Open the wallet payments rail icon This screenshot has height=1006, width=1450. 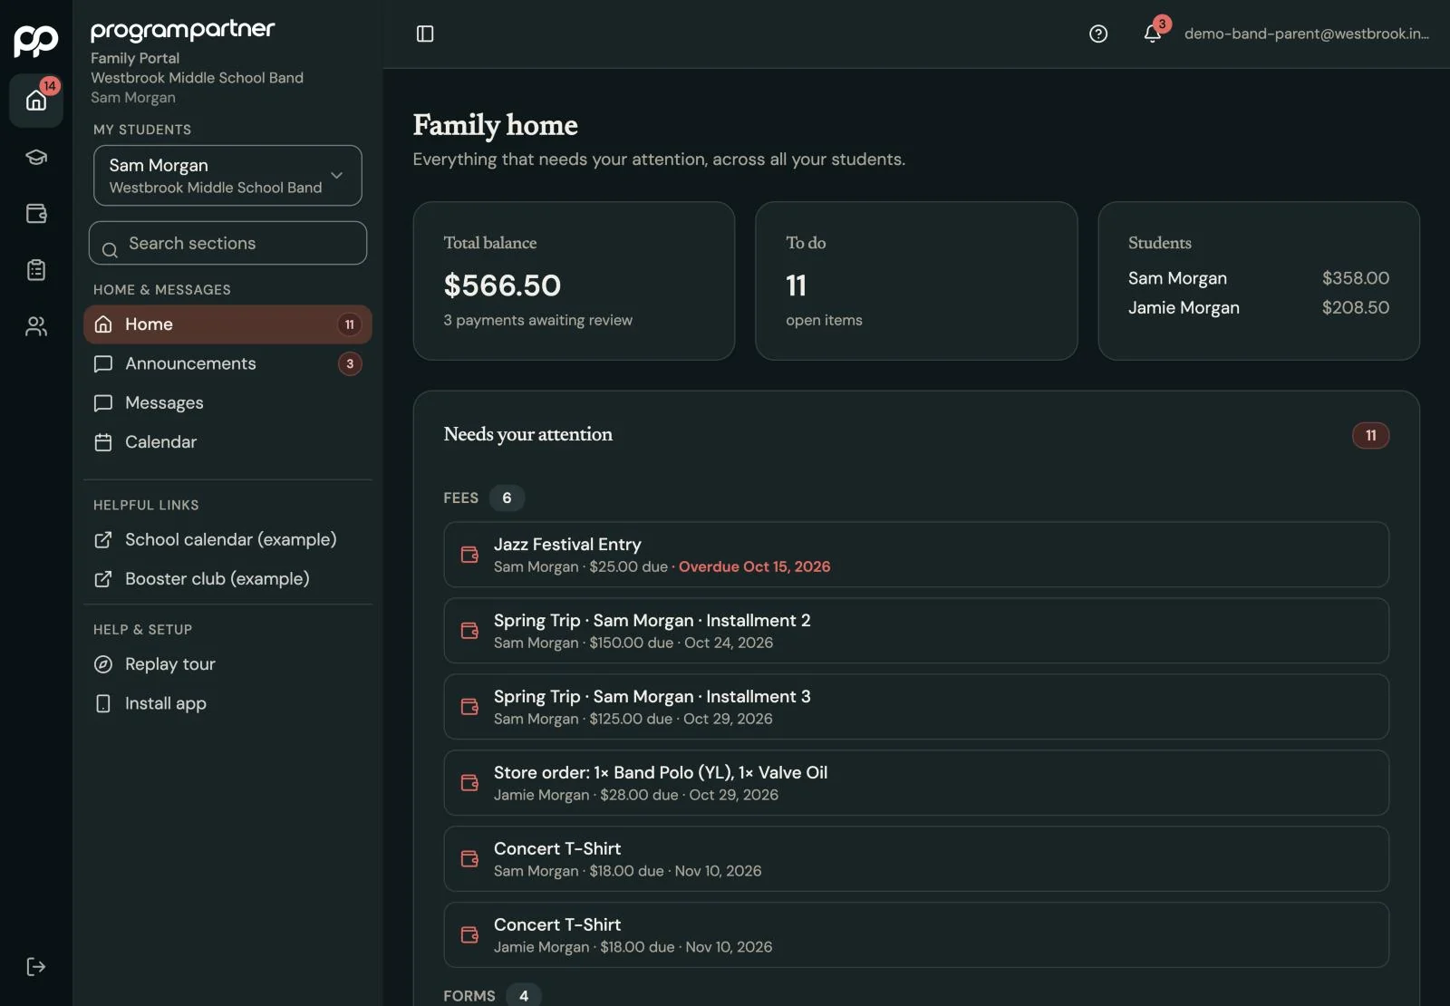[36, 214]
